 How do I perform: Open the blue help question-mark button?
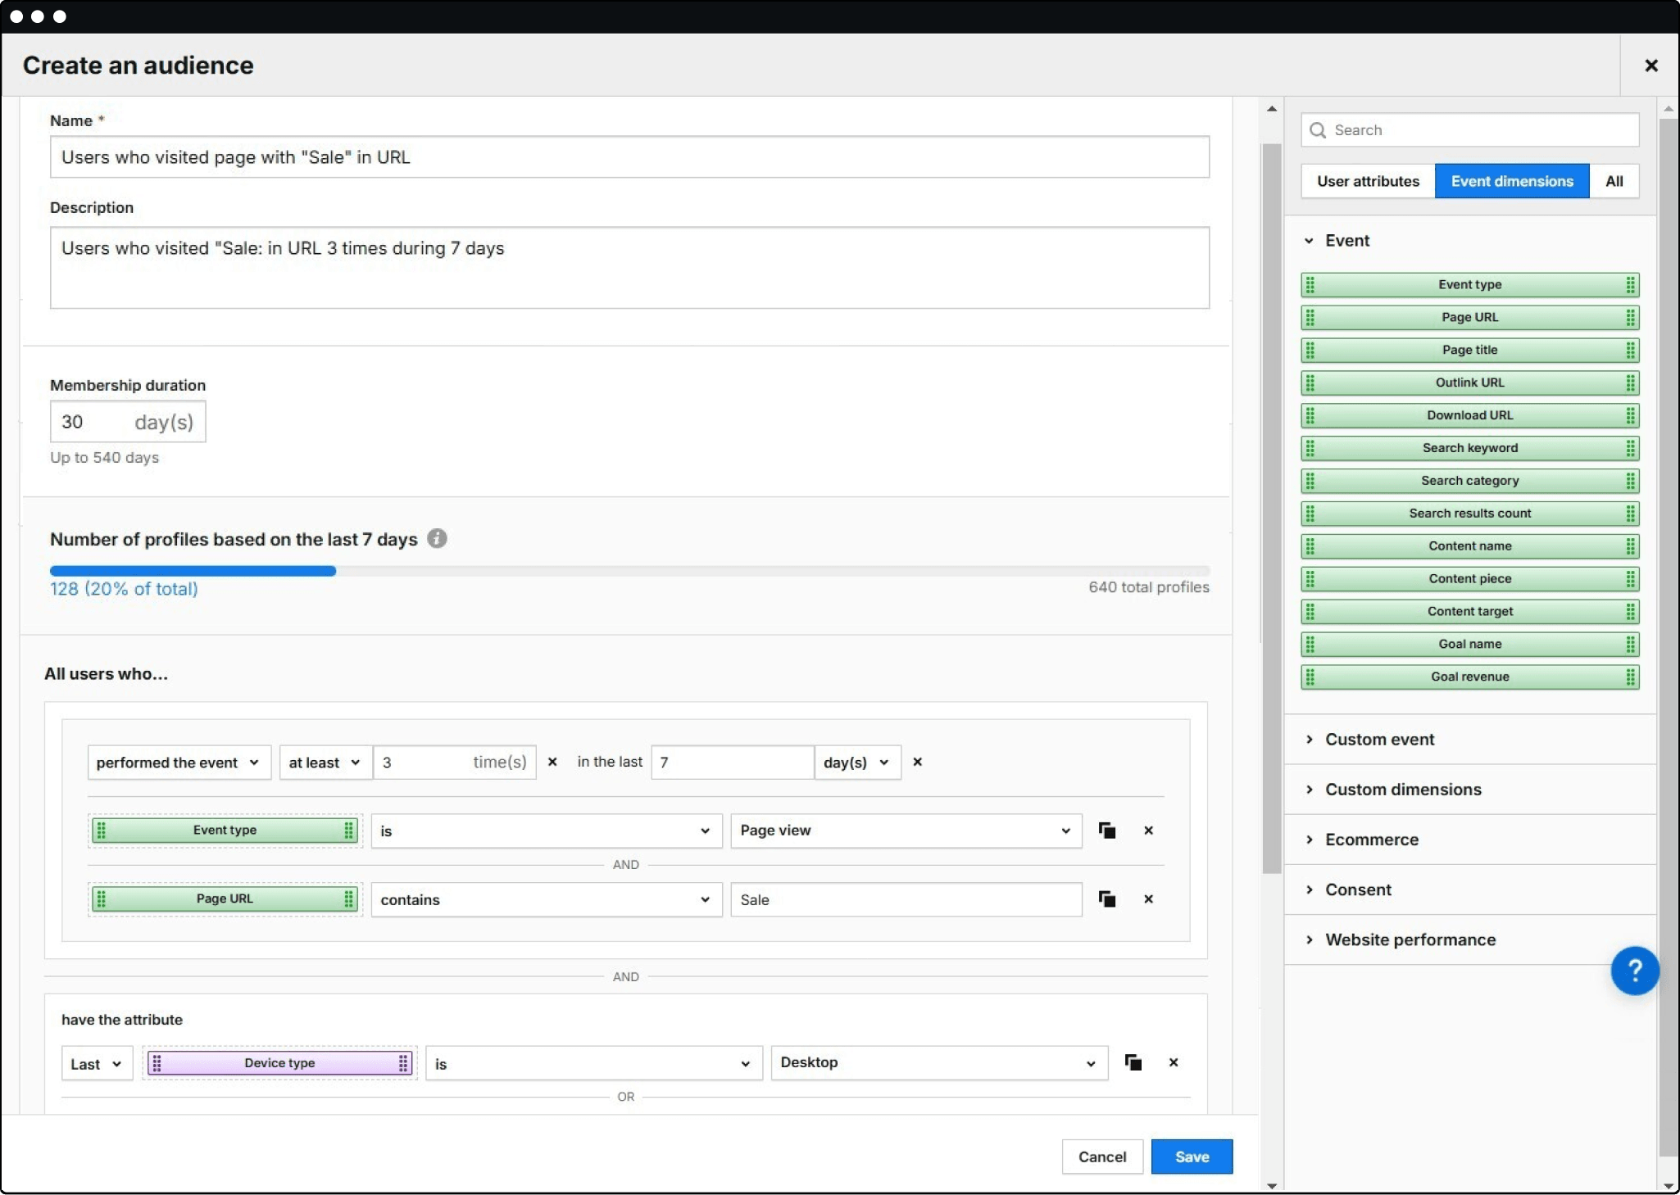pyautogui.click(x=1634, y=971)
